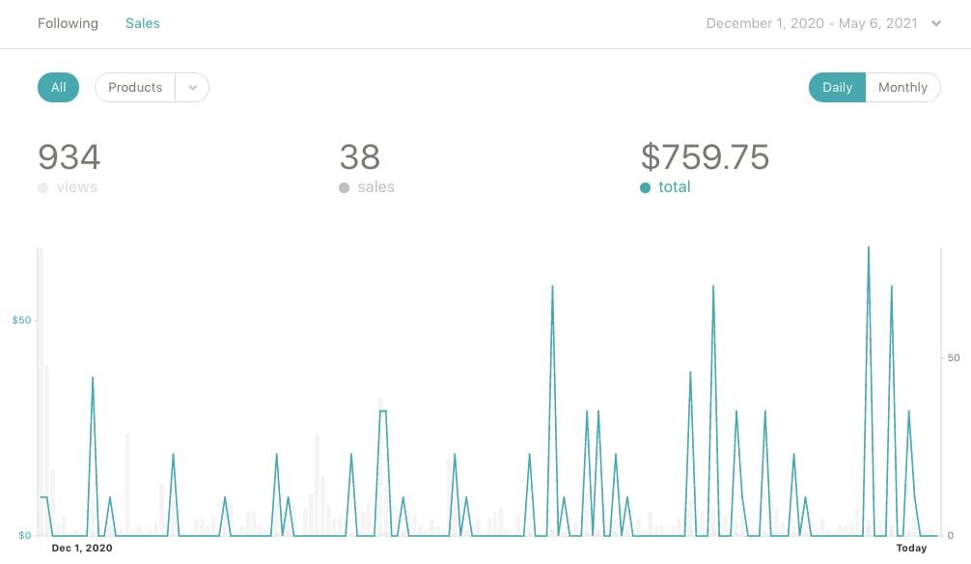Click the 38 sales count
This screenshot has height=564, width=971.
tap(360, 157)
